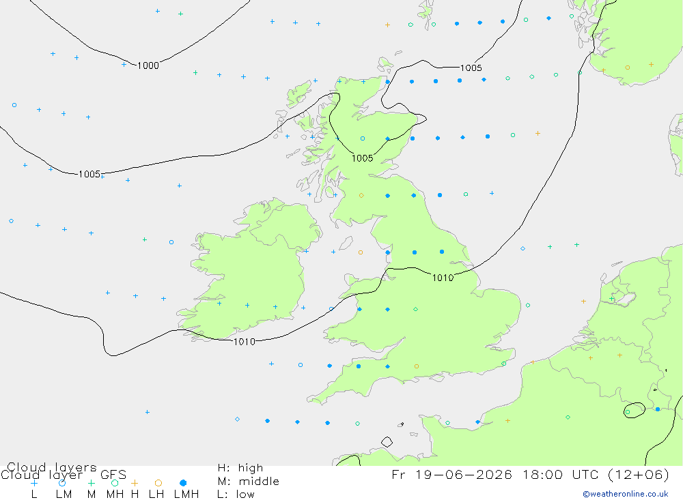This screenshot has width=683, height=500.
Task: Click the 1010 isobar label over eastern England
Action: [x=443, y=278]
